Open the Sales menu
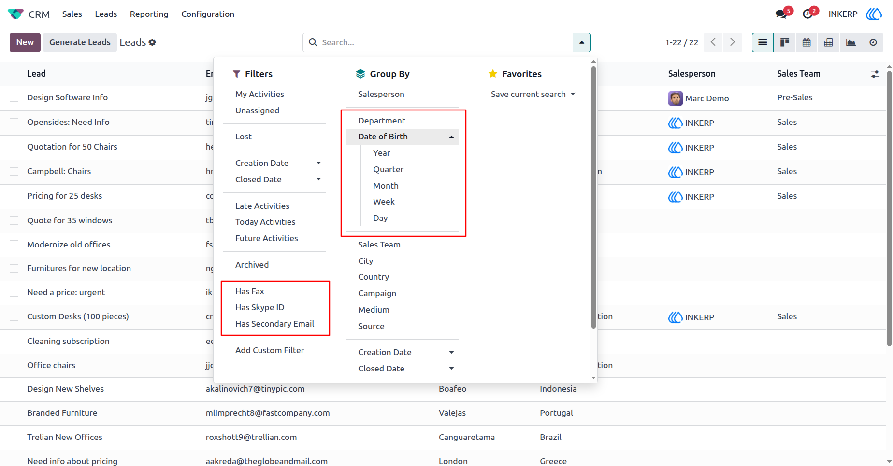Image resolution: width=893 pixels, height=466 pixels. click(72, 14)
